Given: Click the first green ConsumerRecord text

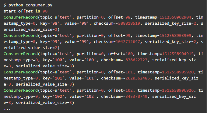Looking at the screenshot, I should point(21,17).
